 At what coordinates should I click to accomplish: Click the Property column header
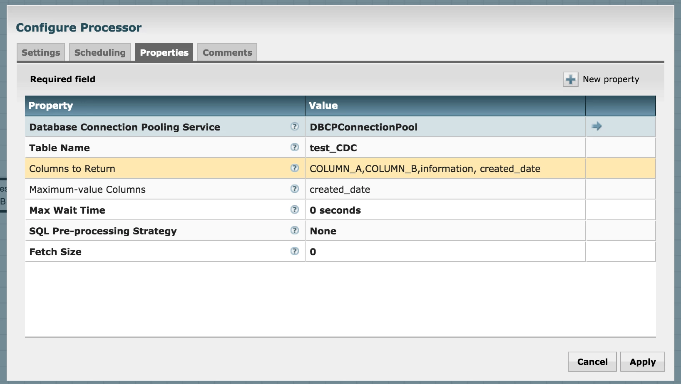point(165,106)
